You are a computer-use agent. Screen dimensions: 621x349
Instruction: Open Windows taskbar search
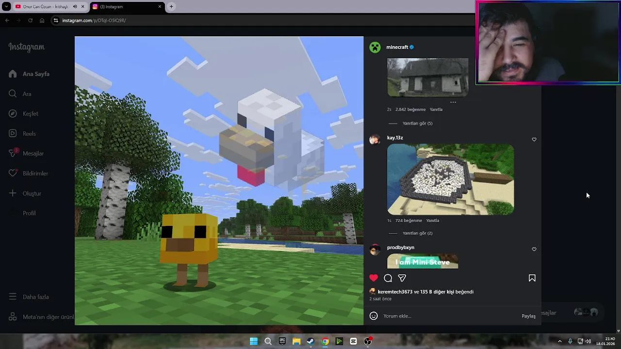click(x=268, y=341)
